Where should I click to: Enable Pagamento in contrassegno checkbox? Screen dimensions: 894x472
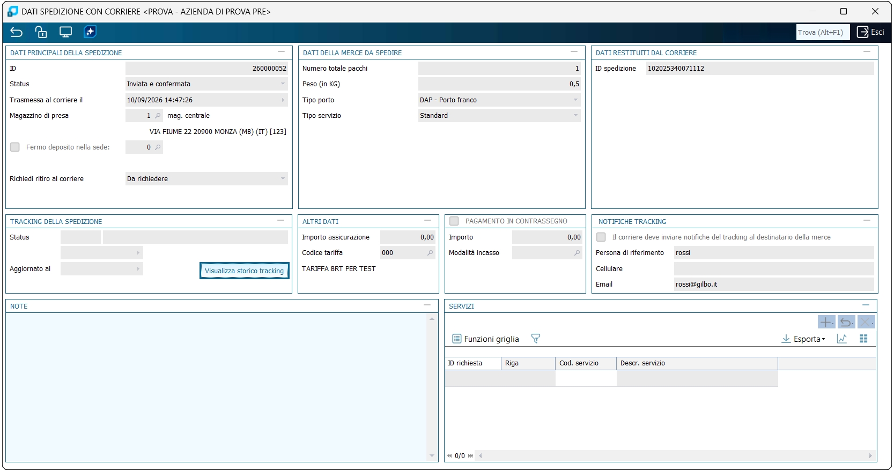tap(454, 221)
